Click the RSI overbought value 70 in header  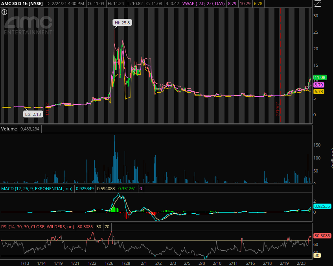[x=107, y=227]
